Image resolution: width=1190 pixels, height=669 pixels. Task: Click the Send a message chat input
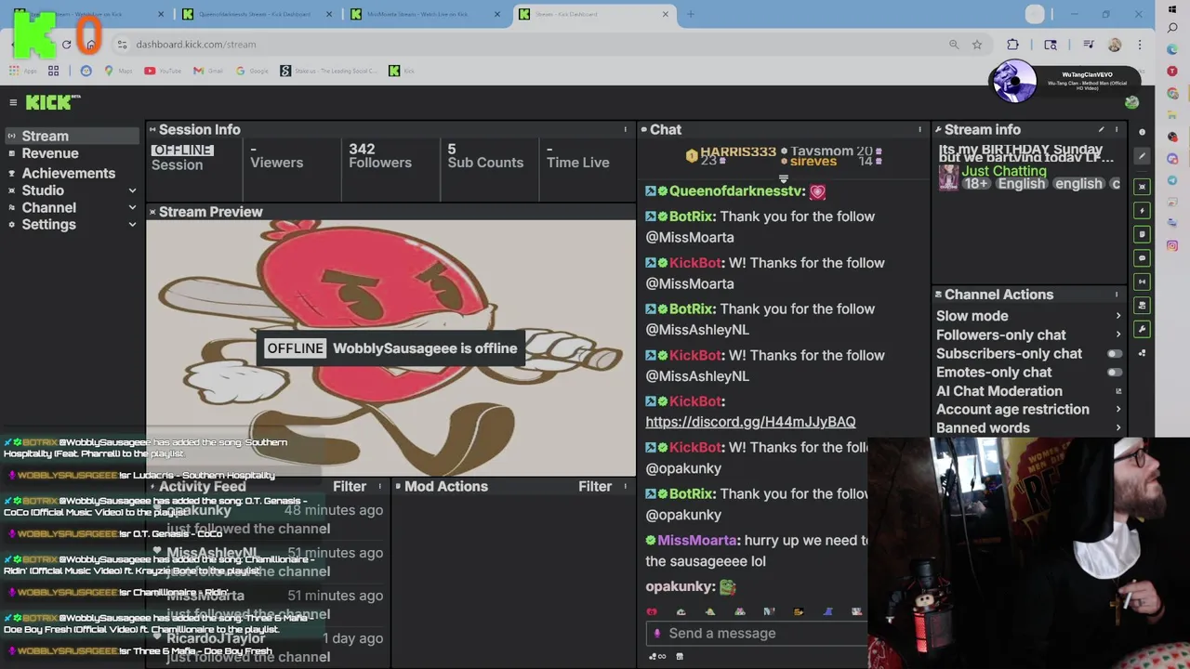point(758,634)
